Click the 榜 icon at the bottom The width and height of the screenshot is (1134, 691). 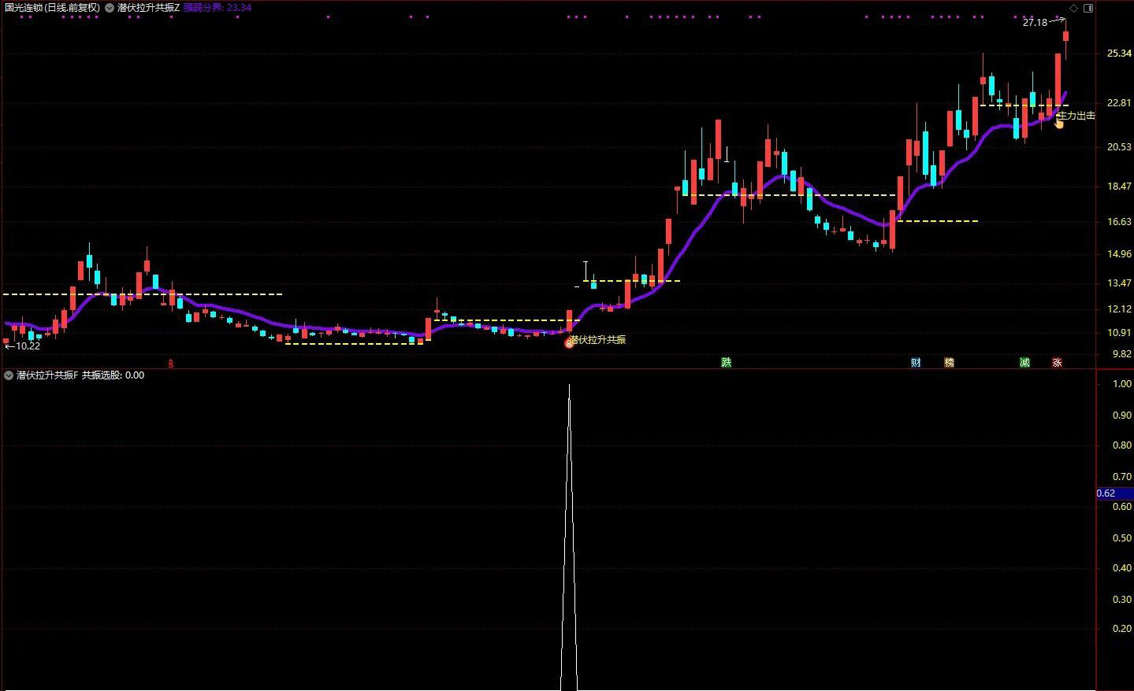(x=950, y=362)
